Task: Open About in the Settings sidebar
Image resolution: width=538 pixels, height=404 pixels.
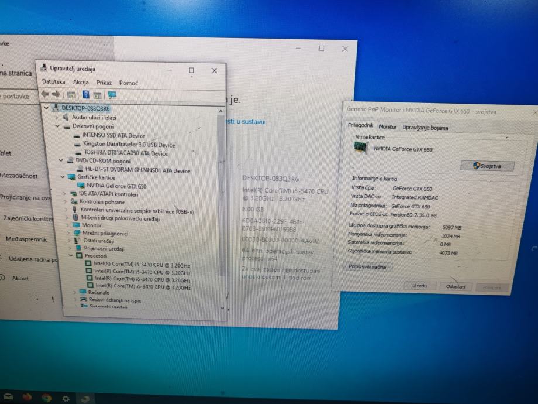Action: [20, 278]
